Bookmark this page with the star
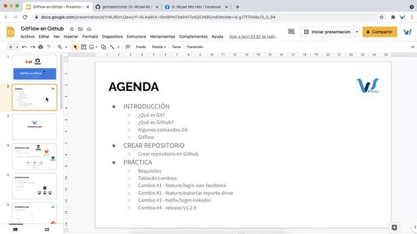417x234 pixels. [x=381, y=18]
